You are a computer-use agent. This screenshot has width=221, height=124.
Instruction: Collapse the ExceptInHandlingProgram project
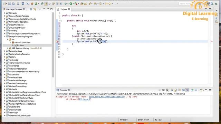pyautogui.click(x=5, y=37)
